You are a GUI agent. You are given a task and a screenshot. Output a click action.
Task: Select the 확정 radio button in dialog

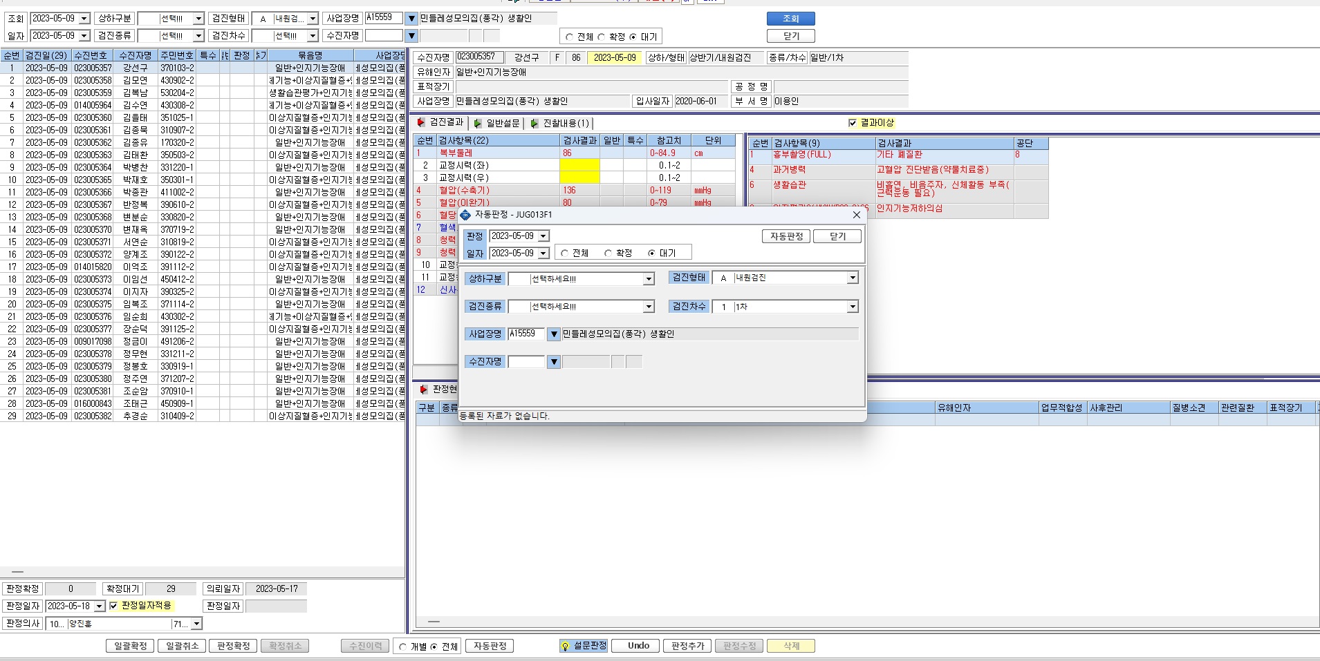point(608,253)
